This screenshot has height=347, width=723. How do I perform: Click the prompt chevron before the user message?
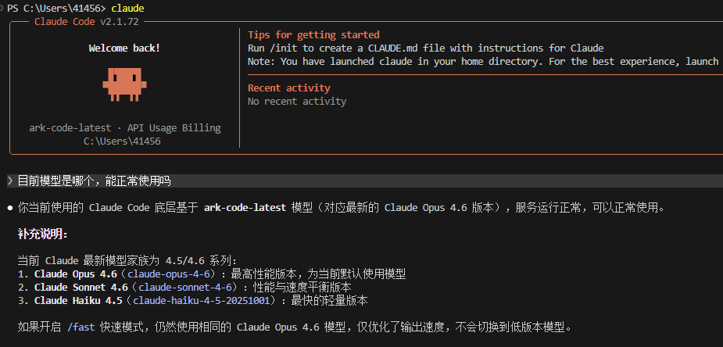click(x=10, y=181)
